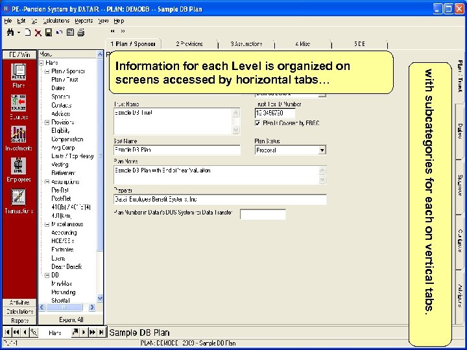The width and height of the screenshot is (467, 350).
Task: Collapse the Assumptions tree node
Action: tap(47, 182)
